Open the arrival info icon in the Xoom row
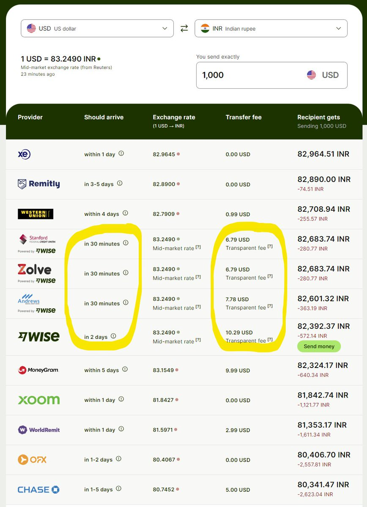The width and height of the screenshot is (367, 507). [x=121, y=399]
